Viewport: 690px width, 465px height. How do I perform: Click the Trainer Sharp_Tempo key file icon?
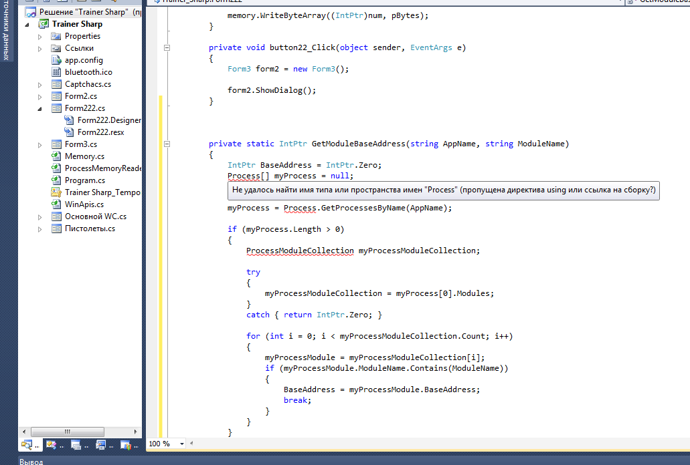pos(57,192)
